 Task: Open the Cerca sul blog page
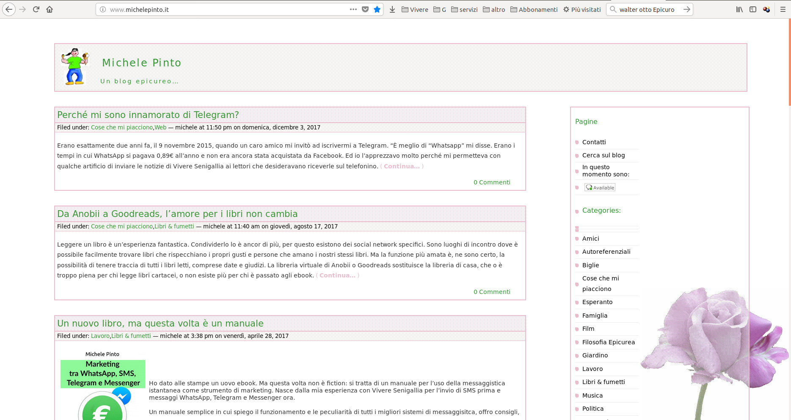click(604, 155)
